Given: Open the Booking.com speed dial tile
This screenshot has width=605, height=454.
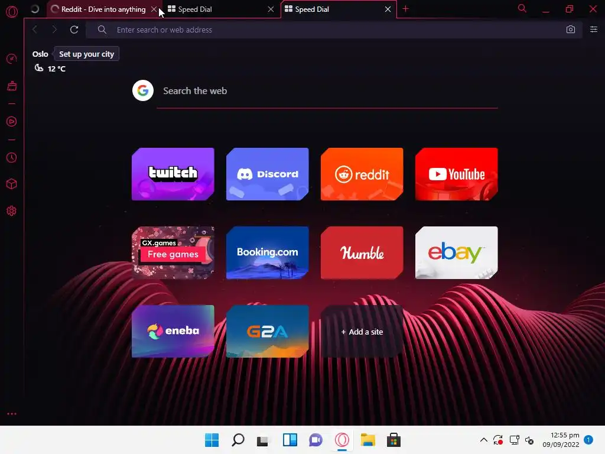Looking at the screenshot, I should click(268, 253).
